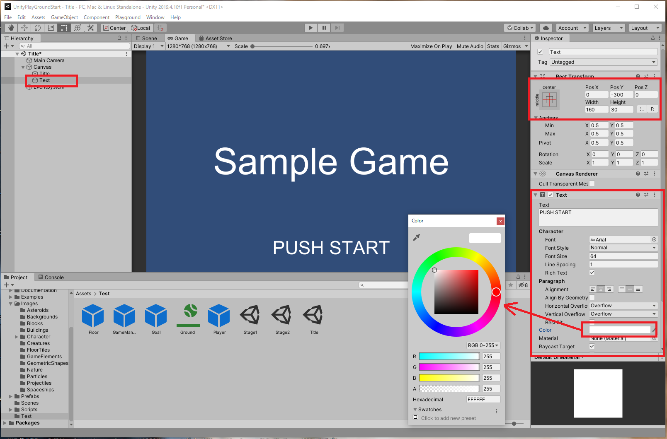The width and height of the screenshot is (667, 439).
Task: Select the Move tool
Action: 24,28
